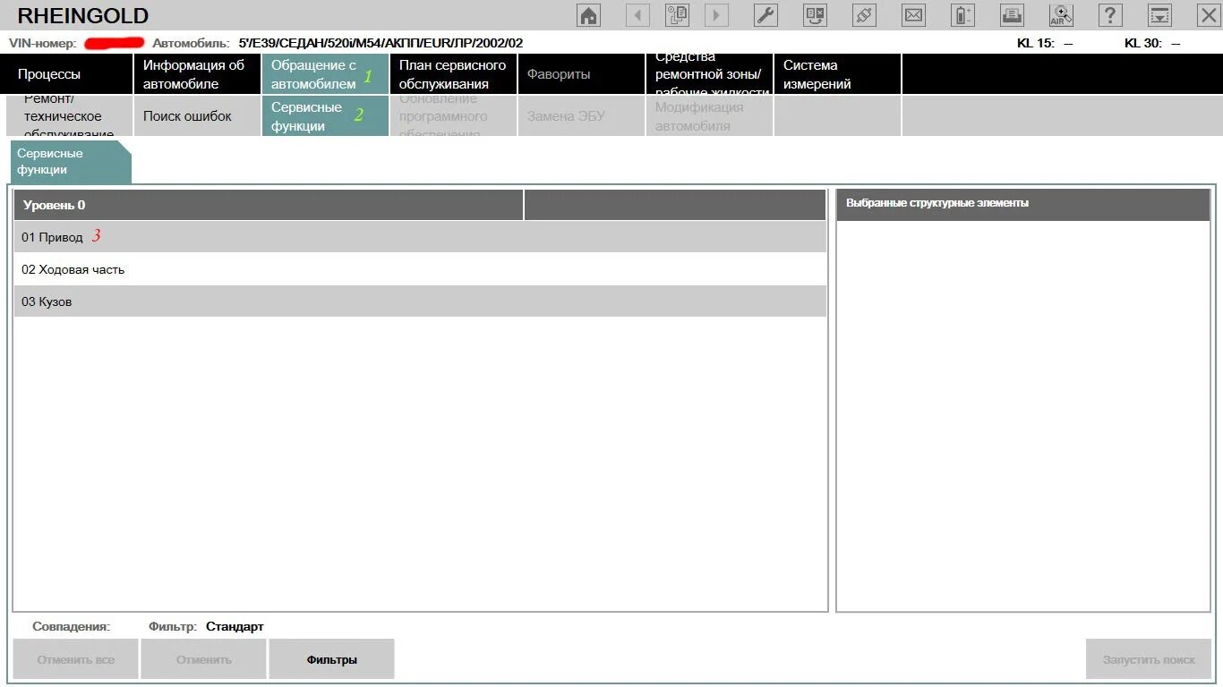Click the forward arrow navigation icon
The image size is (1223, 687).
pyautogui.click(x=716, y=15)
